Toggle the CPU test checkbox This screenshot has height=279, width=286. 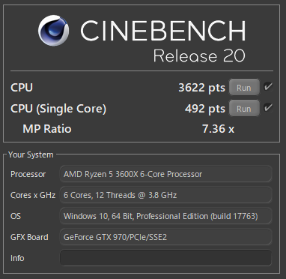[x=268, y=87]
